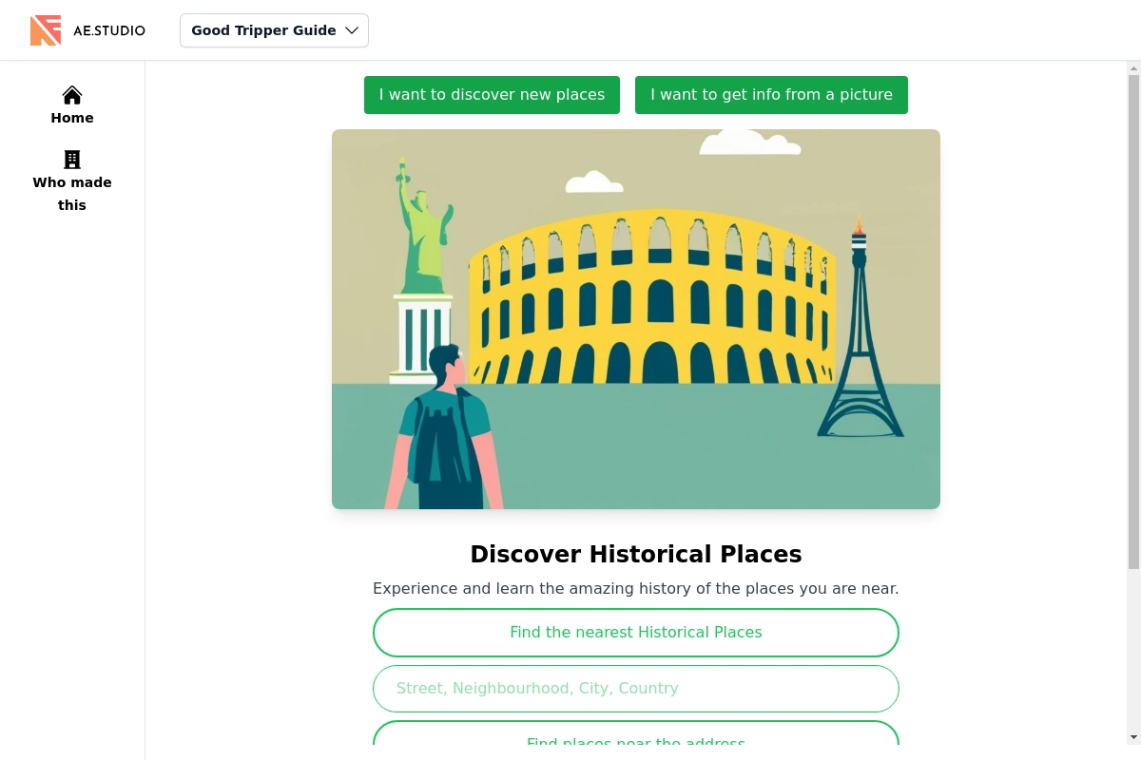Click Find the nearest Historical Places
The width and height of the screenshot is (1141, 760).
click(x=635, y=633)
